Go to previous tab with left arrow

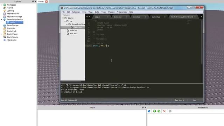point(87,16)
